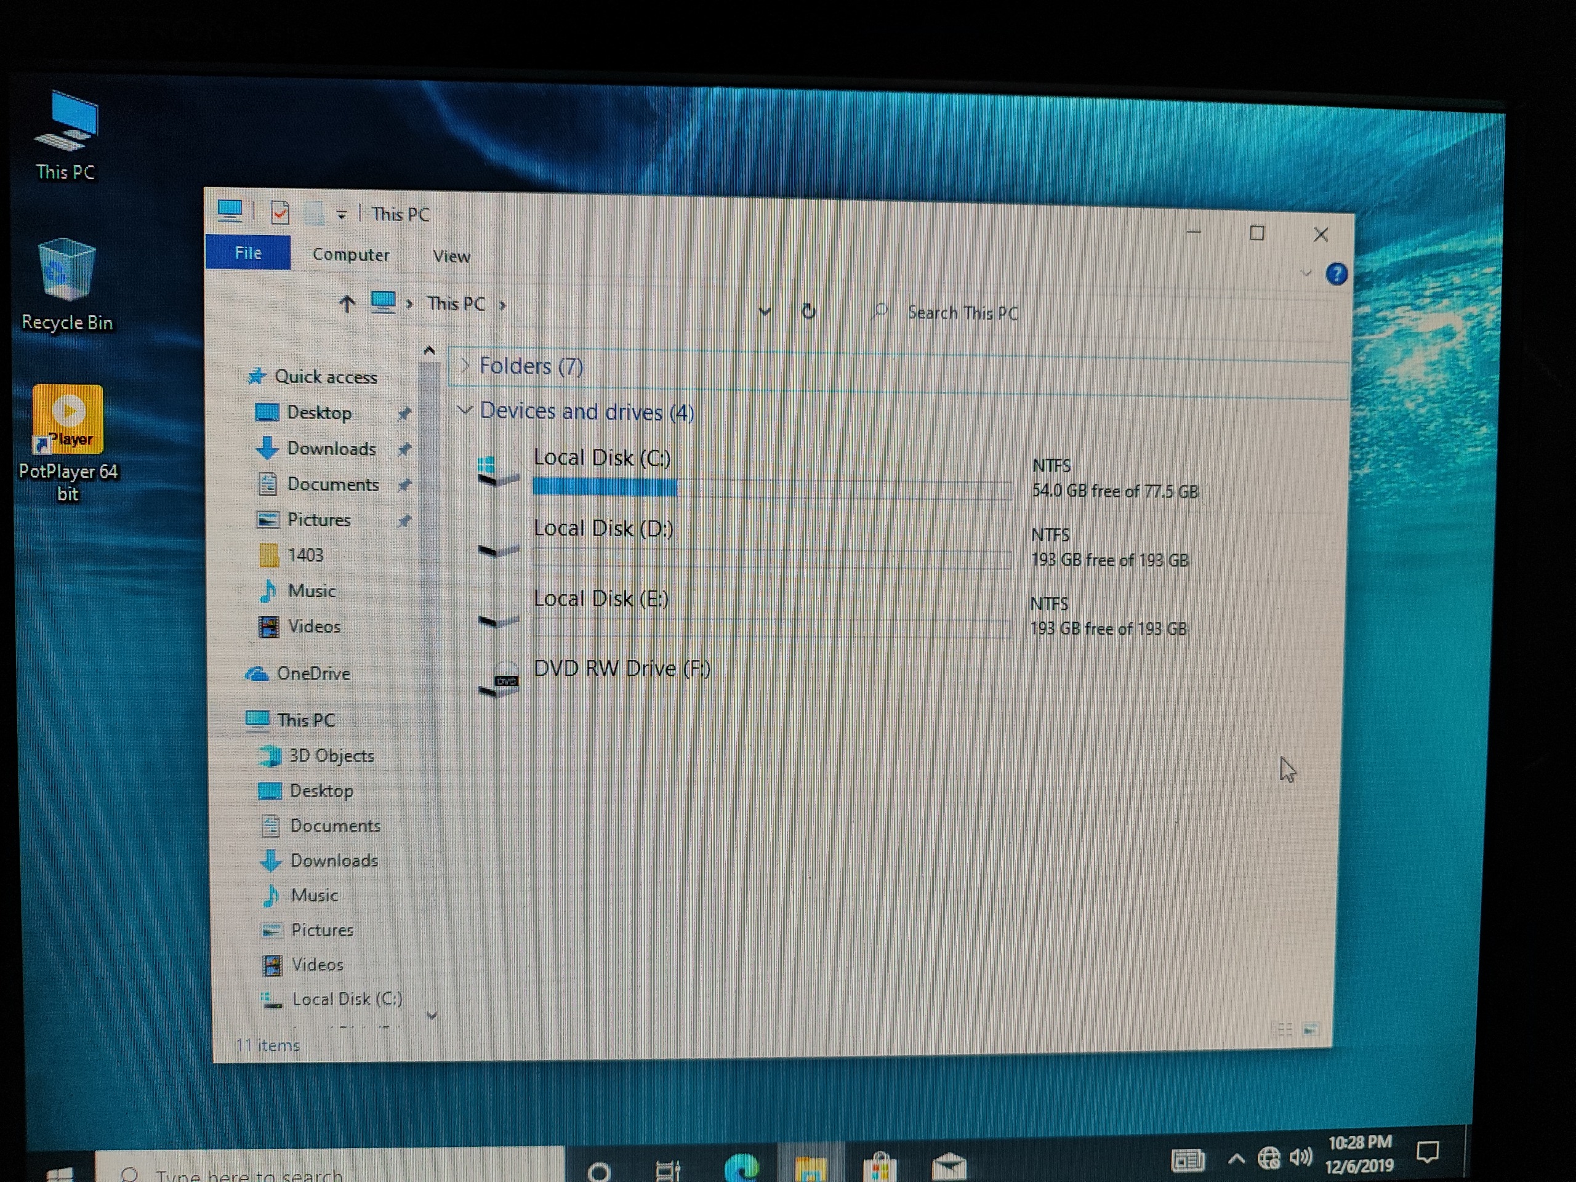Image resolution: width=1576 pixels, height=1182 pixels.
Task: Open the Help question mark icon
Action: pyautogui.click(x=1336, y=275)
